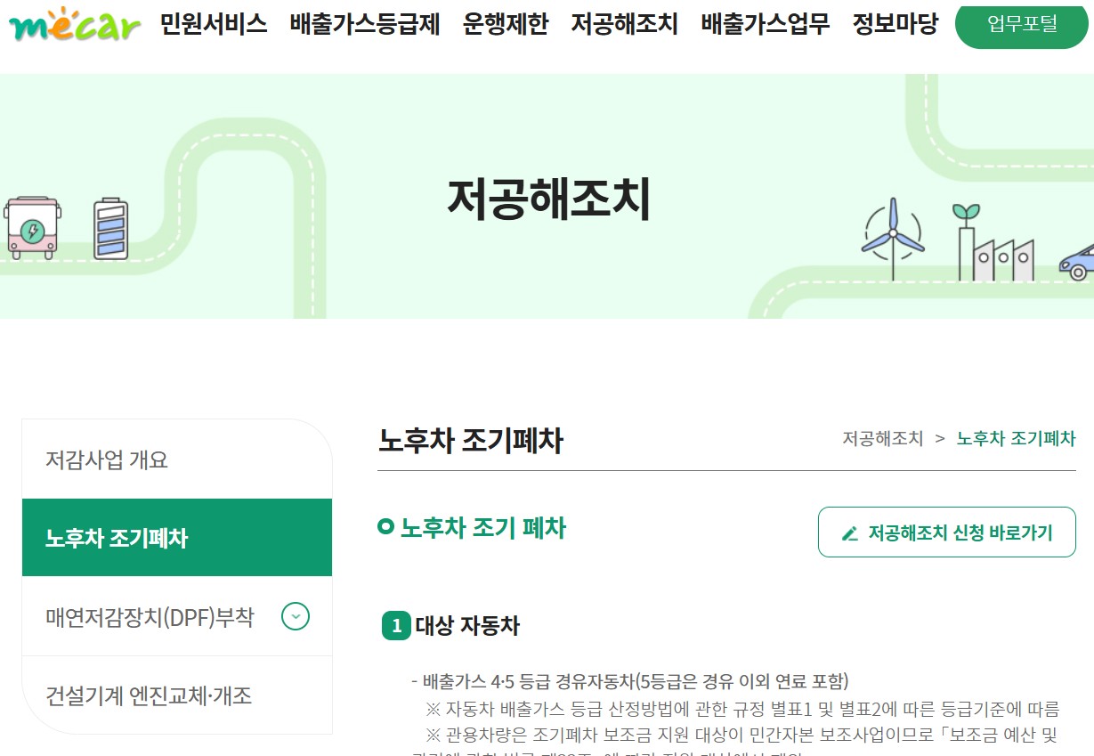Viewport: 1094px width, 756px height.
Task: Open the 배출가스등급제 menu
Action: pos(362,25)
